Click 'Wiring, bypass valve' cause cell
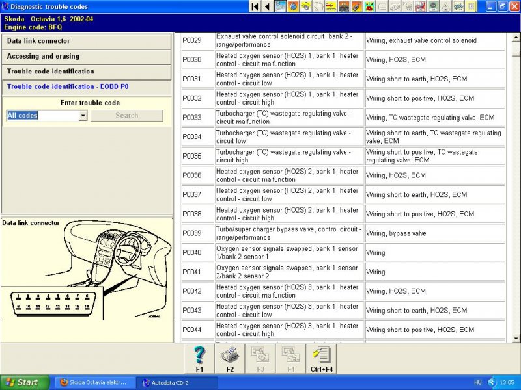Image resolution: width=521 pixels, height=390 pixels. tap(435, 233)
